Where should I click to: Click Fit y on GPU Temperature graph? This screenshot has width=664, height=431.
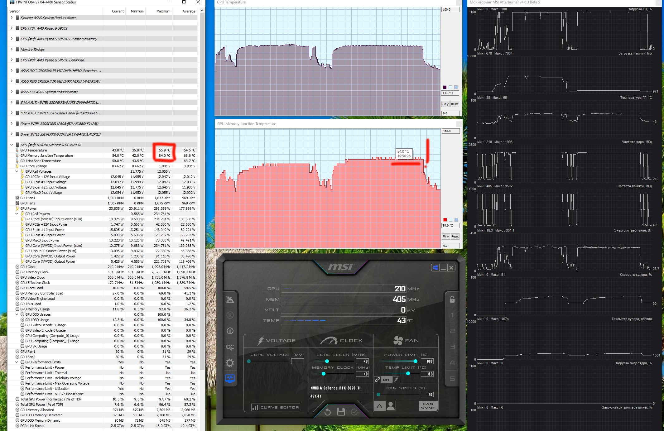445,104
